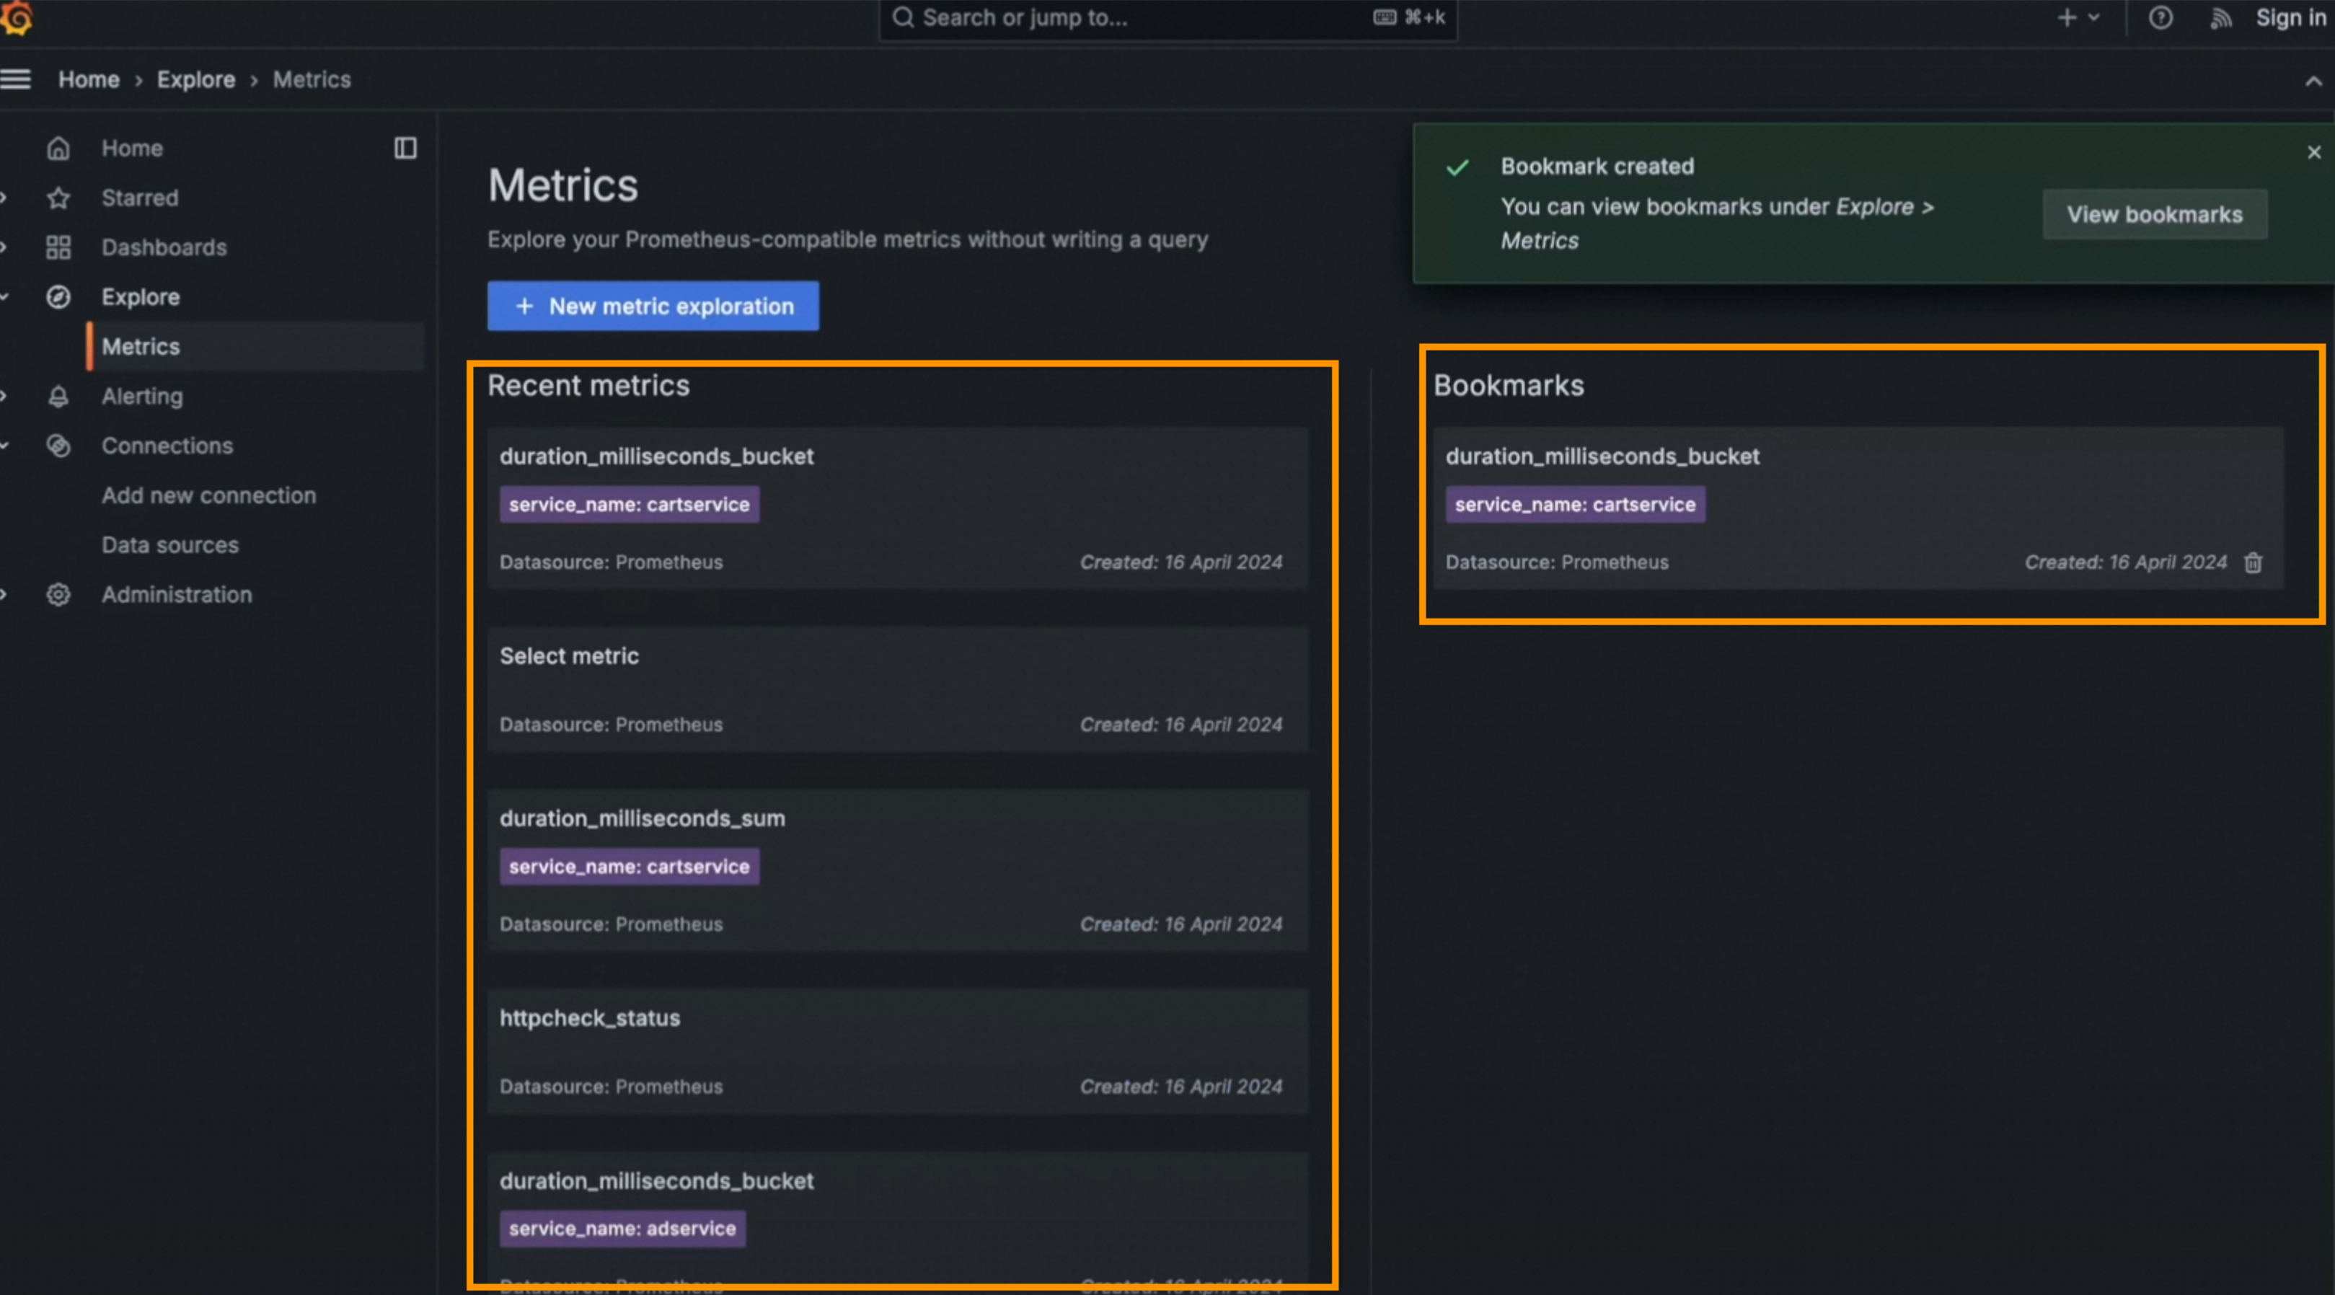Open Explore in the sidebar

pyautogui.click(x=141, y=297)
